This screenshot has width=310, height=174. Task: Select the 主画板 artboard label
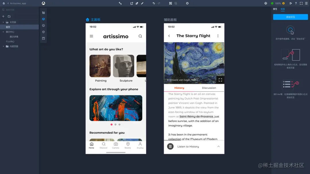pos(96,19)
